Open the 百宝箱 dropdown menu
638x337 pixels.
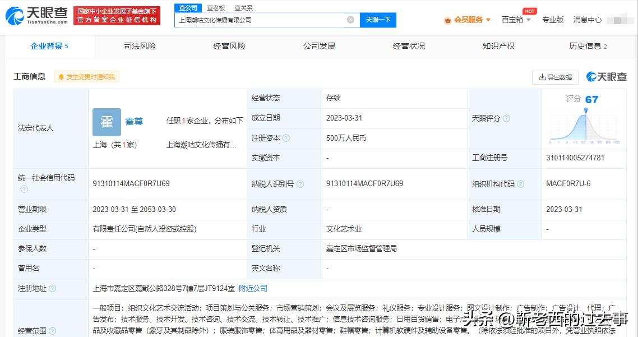(x=513, y=19)
